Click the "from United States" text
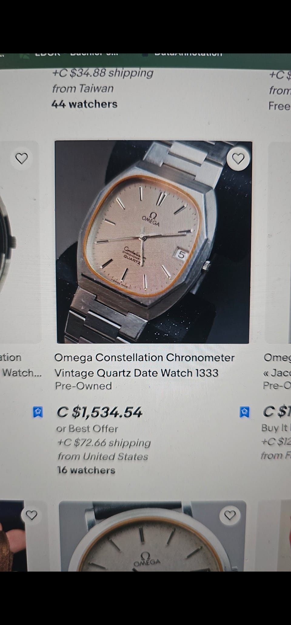291x625 pixels. (x=103, y=457)
